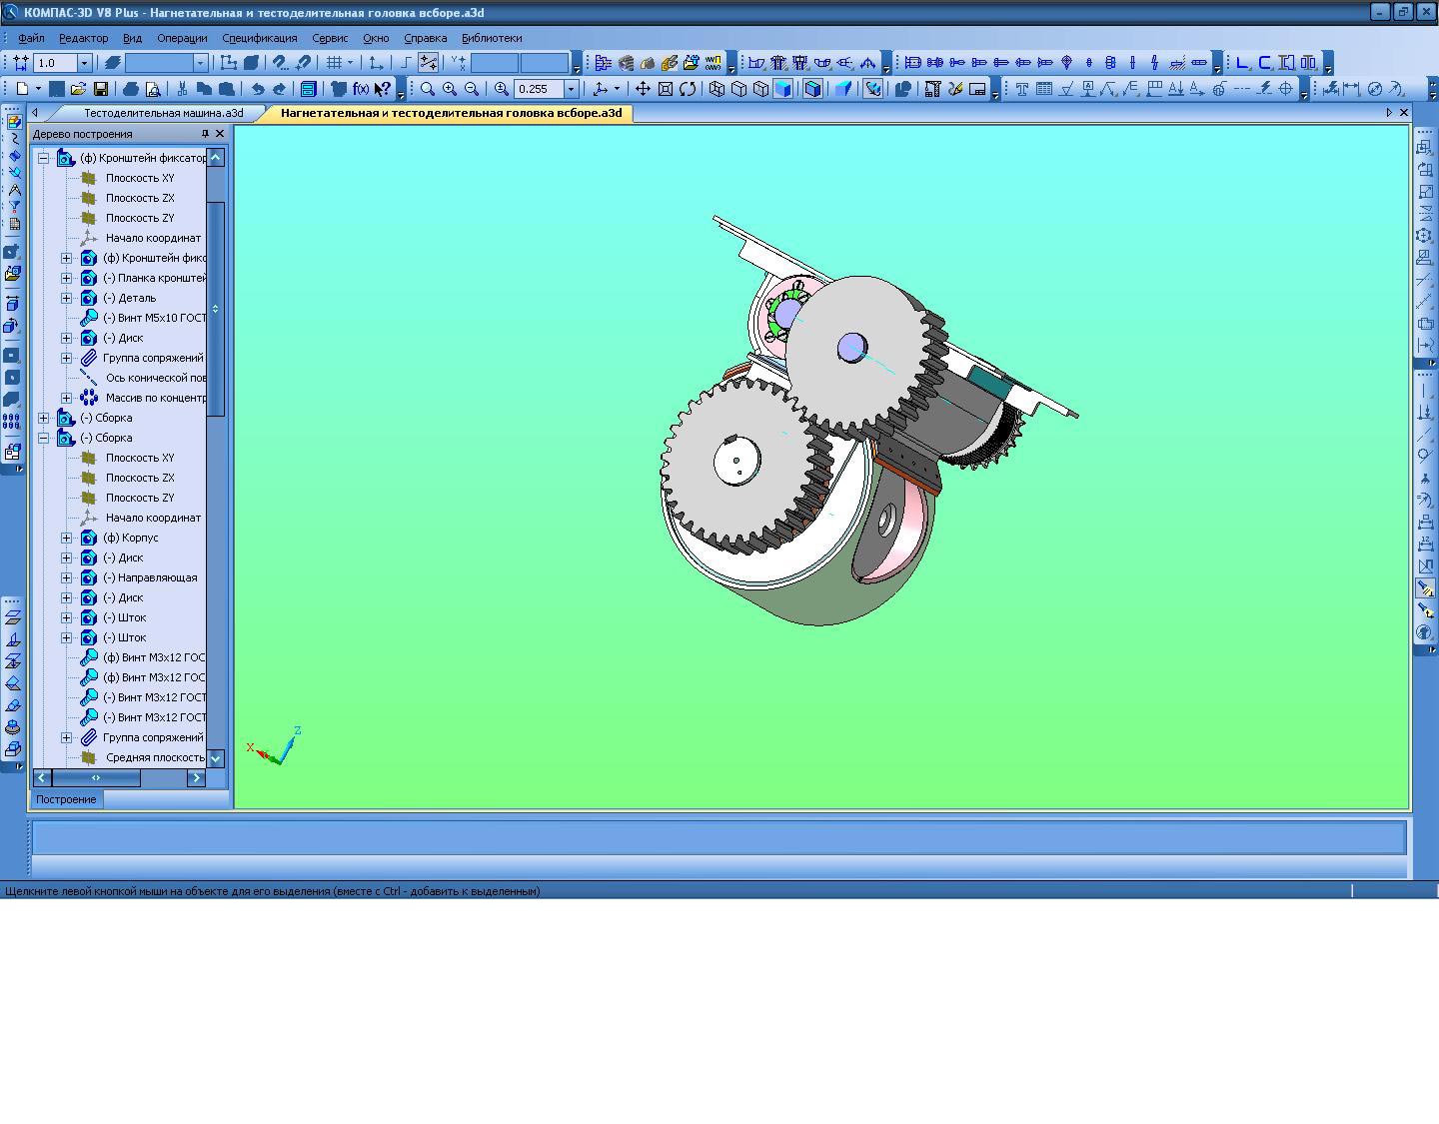Image resolution: width=1439 pixels, height=1124 pixels.
Task: Click the Save document icon
Action: pyautogui.click(x=100, y=89)
